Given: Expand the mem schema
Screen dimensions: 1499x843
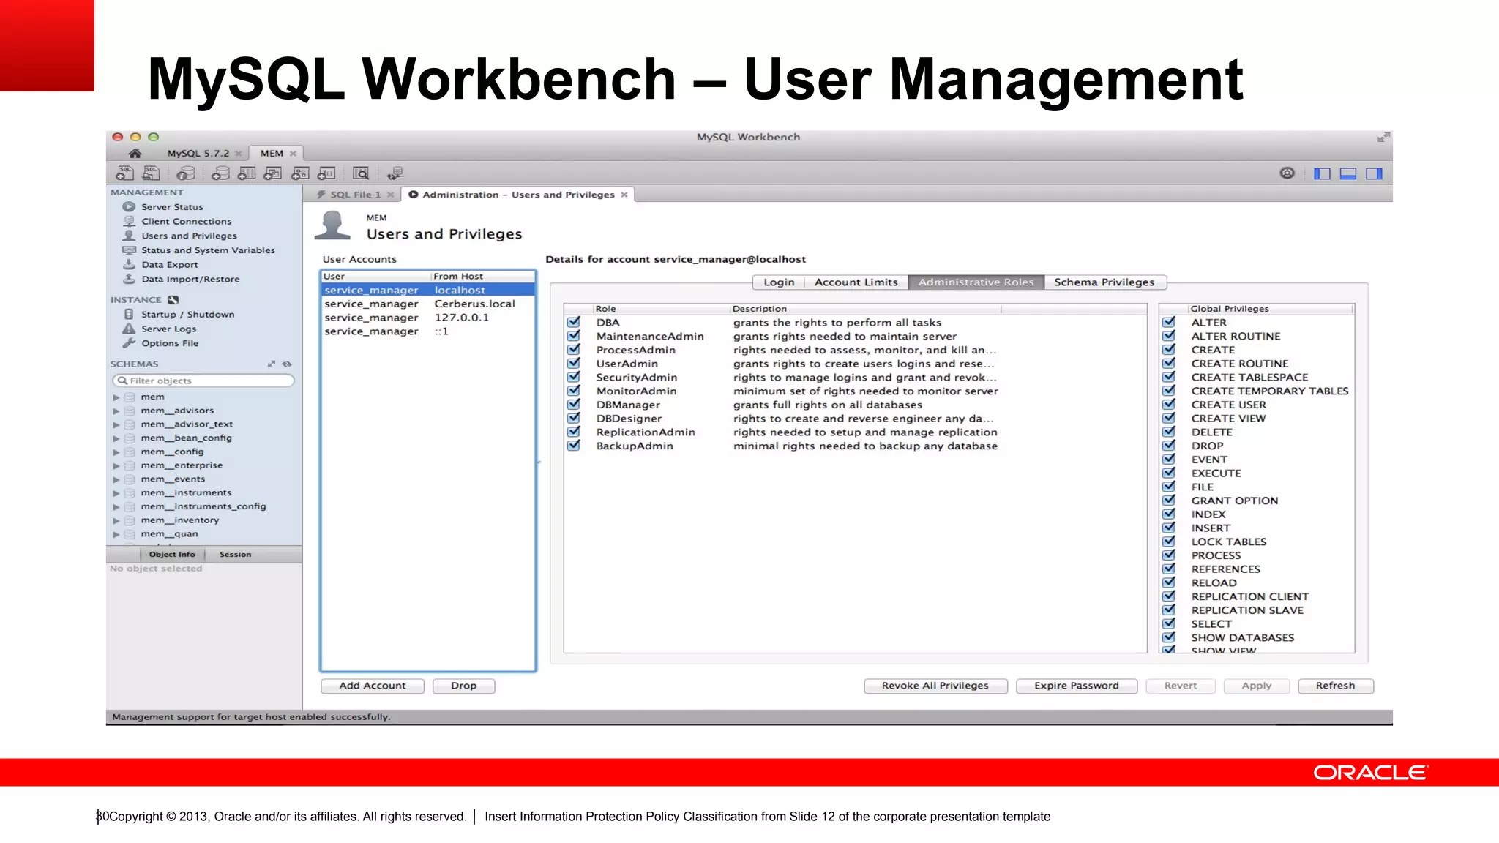Looking at the screenshot, I should pyautogui.click(x=116, y=397).
